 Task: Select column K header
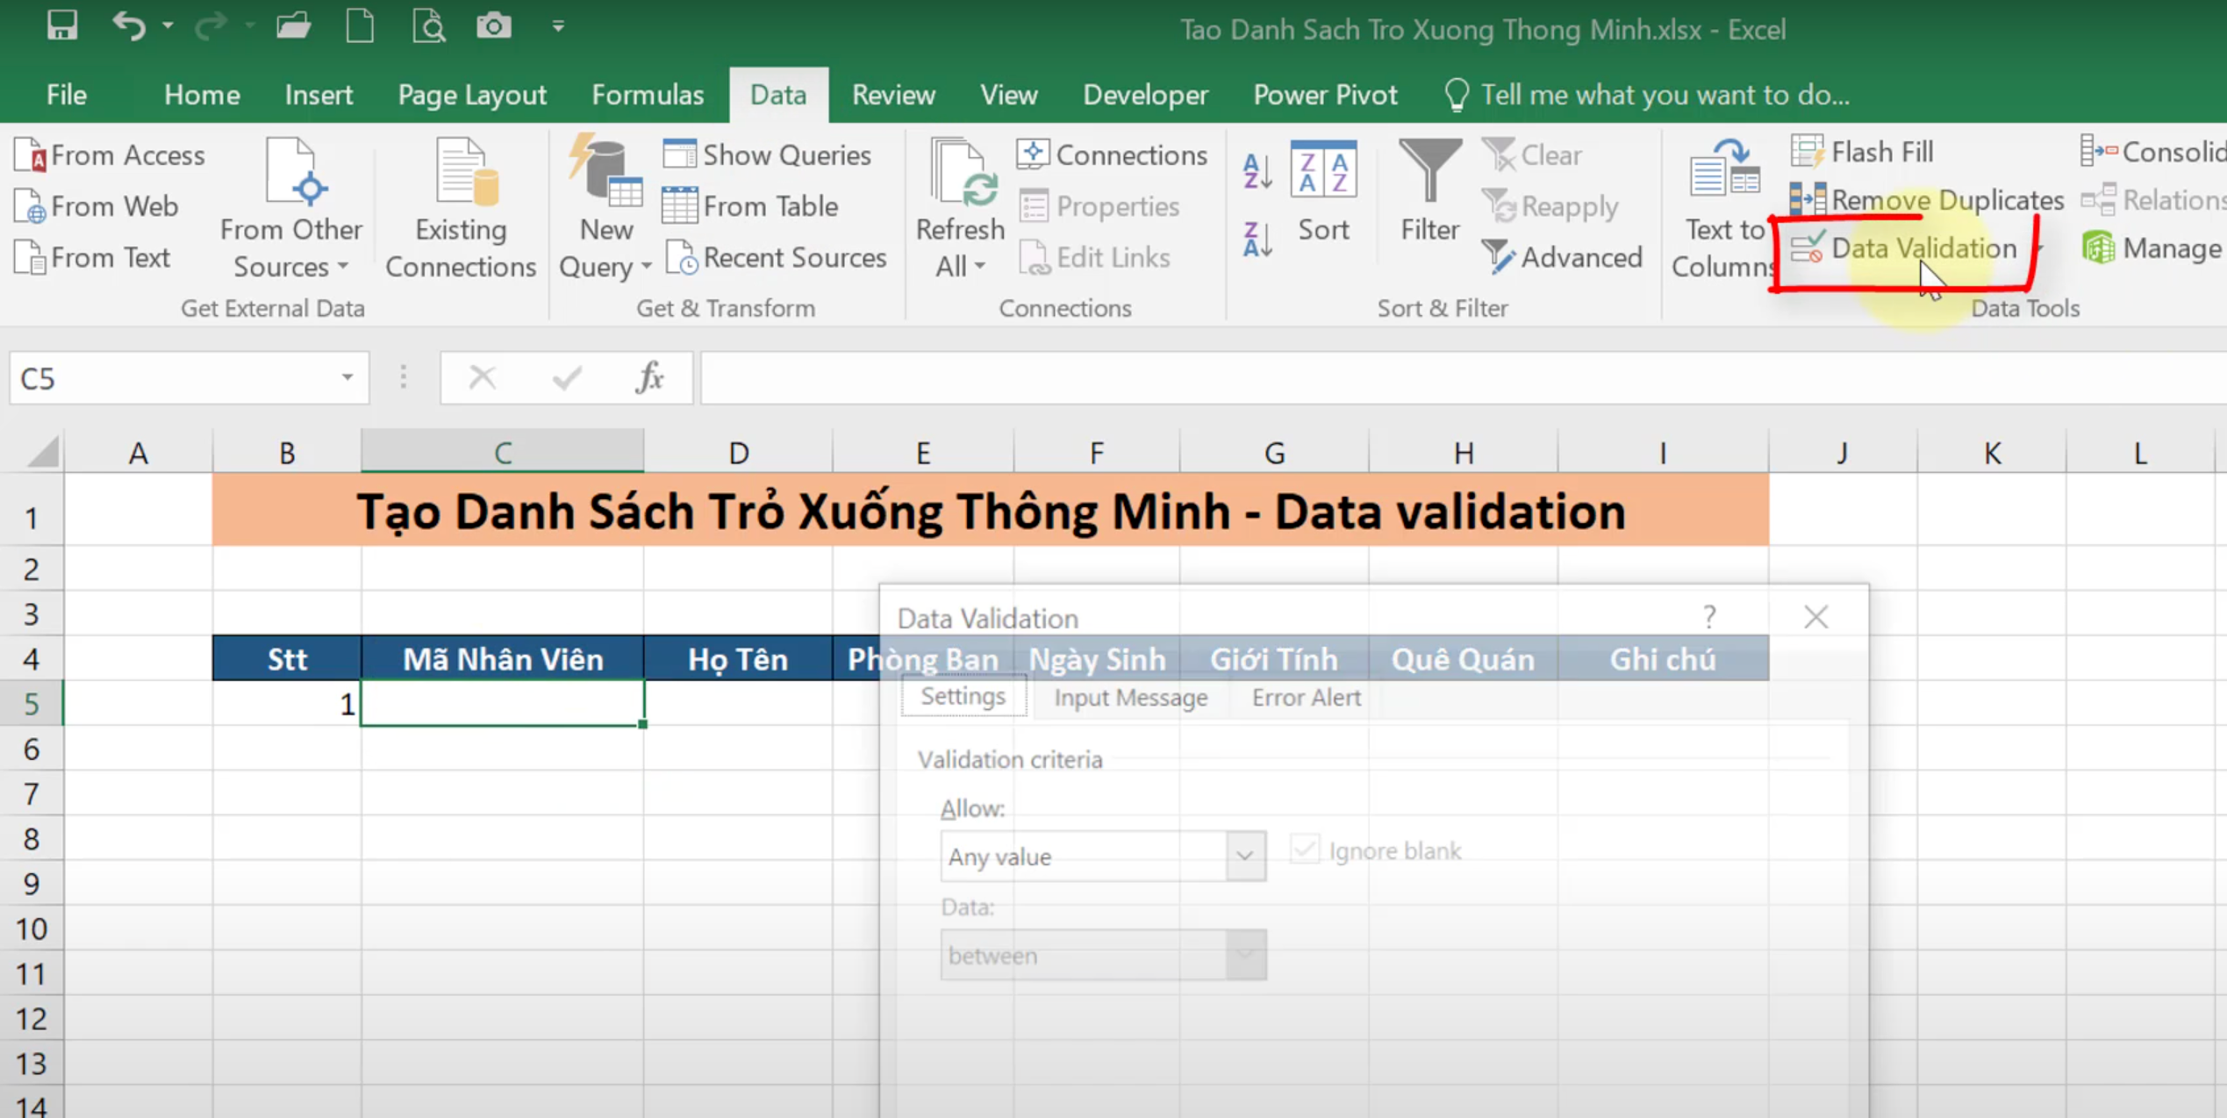(x=1992, y=451)
